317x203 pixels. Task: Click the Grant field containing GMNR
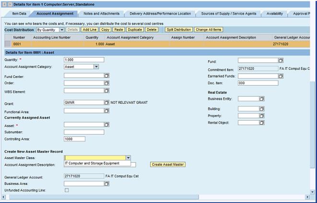84,102
